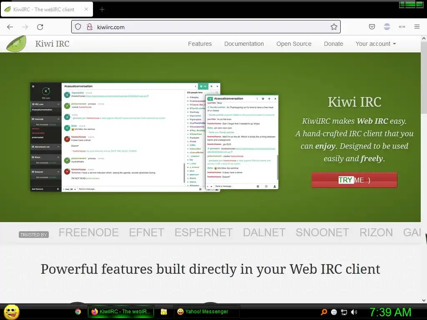Open the striped round profile icon
This screenshot has width=427, height=320.
tap(387, 27)
